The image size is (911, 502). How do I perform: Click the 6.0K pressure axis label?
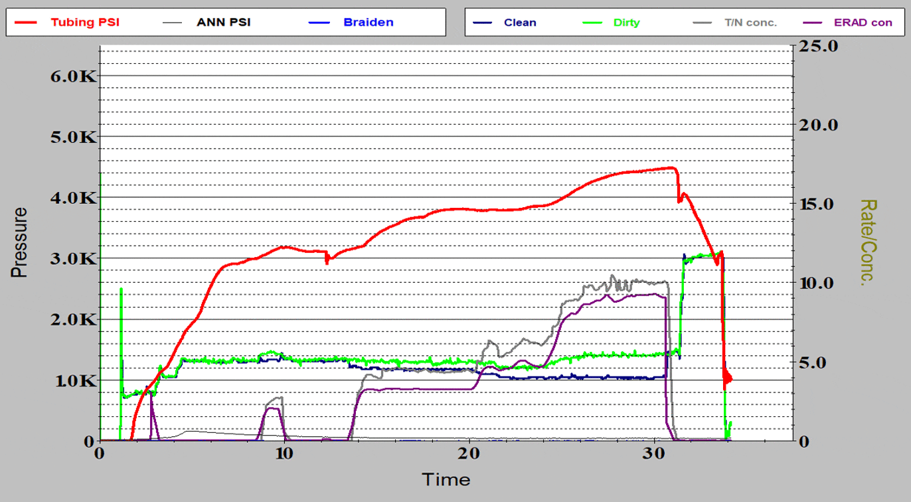(x=74, y=76)
